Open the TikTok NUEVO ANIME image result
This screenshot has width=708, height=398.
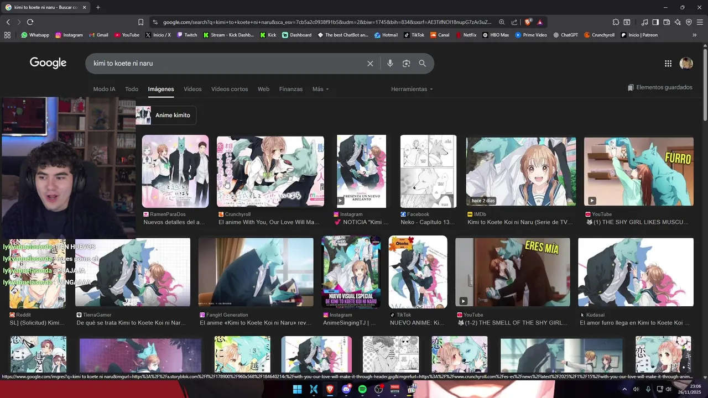[418, 272]
